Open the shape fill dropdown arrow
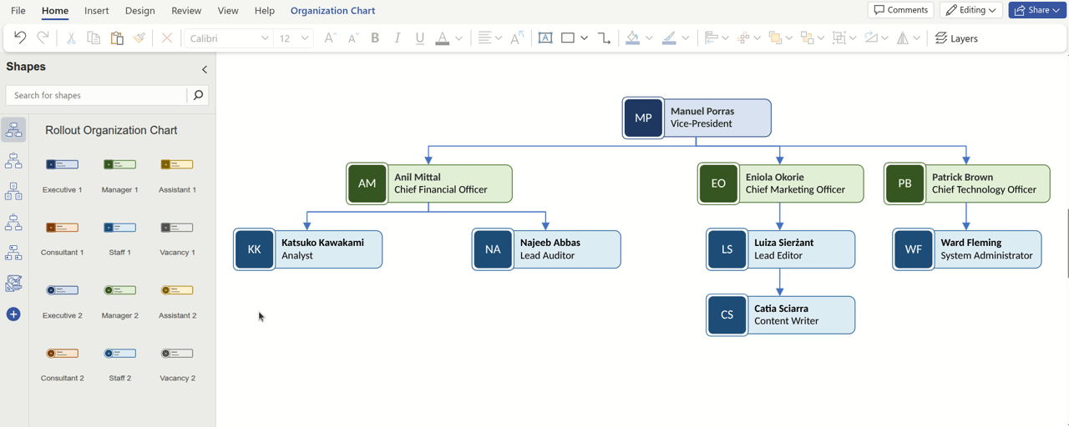1069x427 pixels. tap(649, 38)
